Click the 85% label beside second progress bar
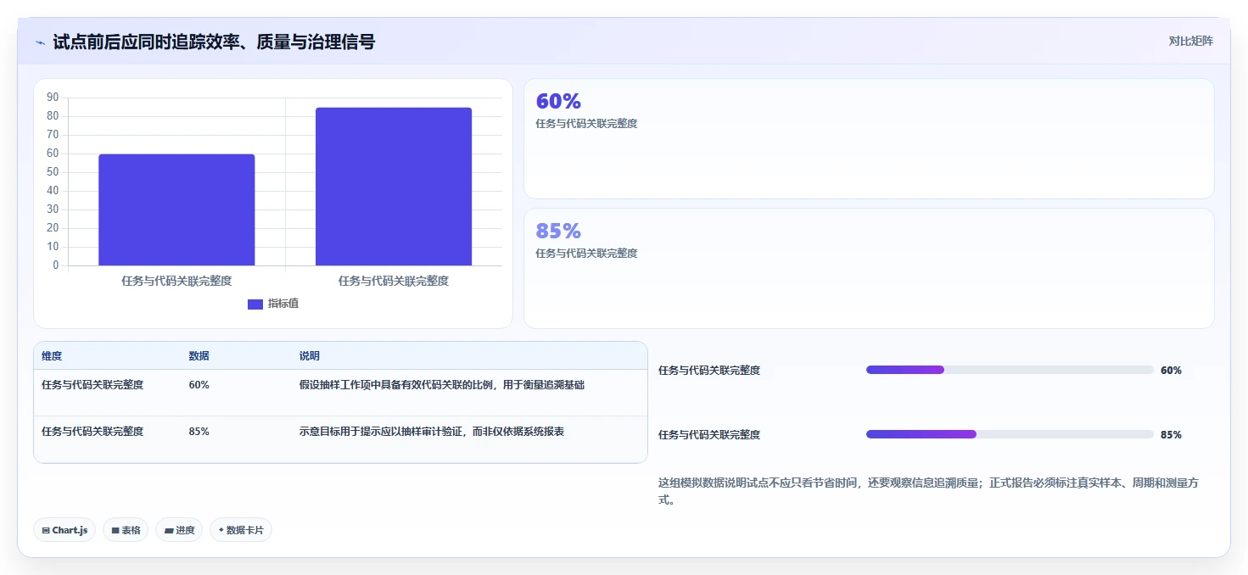The width and height of the screenshot is (1248, 575). 1171,435
